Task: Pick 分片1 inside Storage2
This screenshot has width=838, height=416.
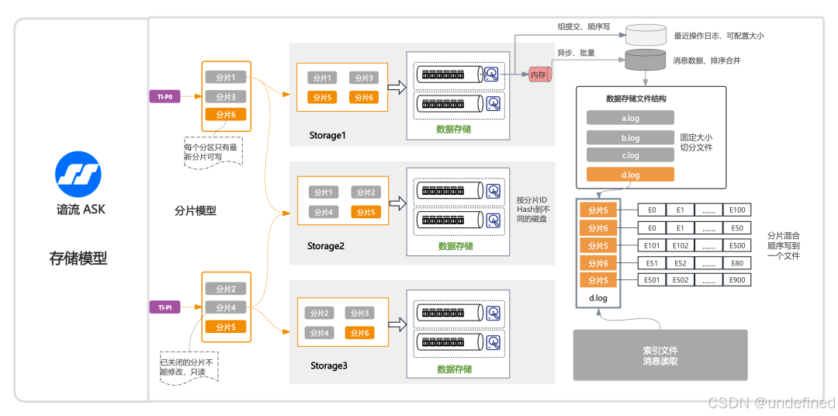Action: coord(324,192)
